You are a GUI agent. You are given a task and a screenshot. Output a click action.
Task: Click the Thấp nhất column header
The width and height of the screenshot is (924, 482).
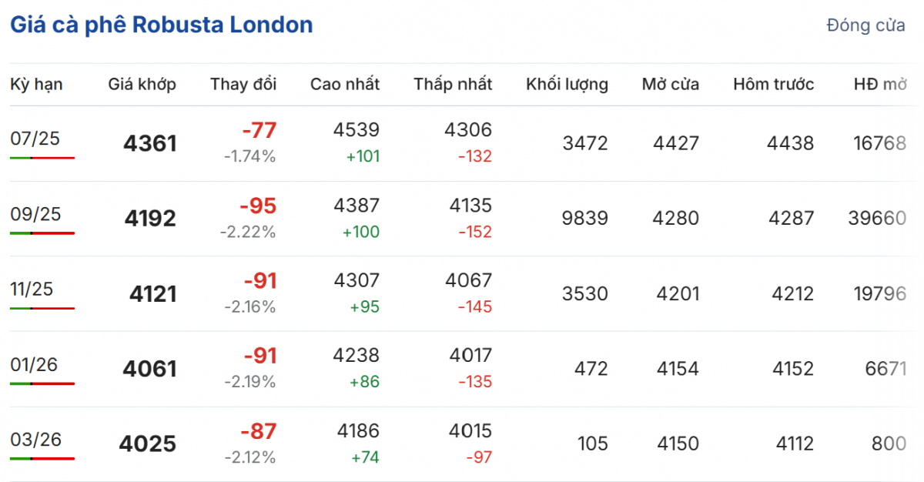(452, 85)
